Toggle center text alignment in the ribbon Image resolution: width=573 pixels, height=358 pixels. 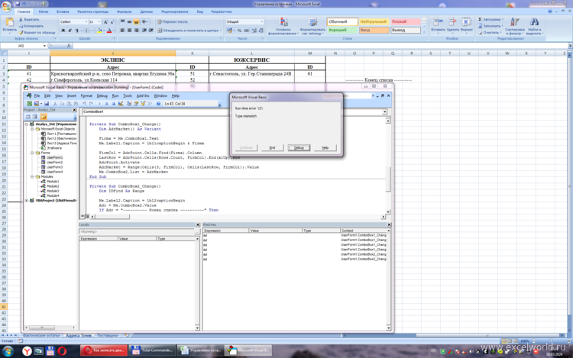tap(129, 31)
